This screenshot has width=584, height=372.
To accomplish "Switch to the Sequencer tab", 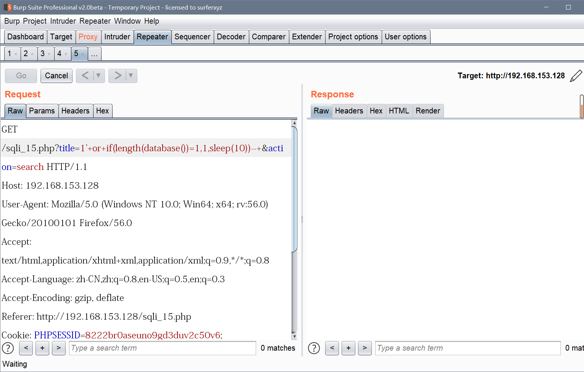I will point(192,37).
